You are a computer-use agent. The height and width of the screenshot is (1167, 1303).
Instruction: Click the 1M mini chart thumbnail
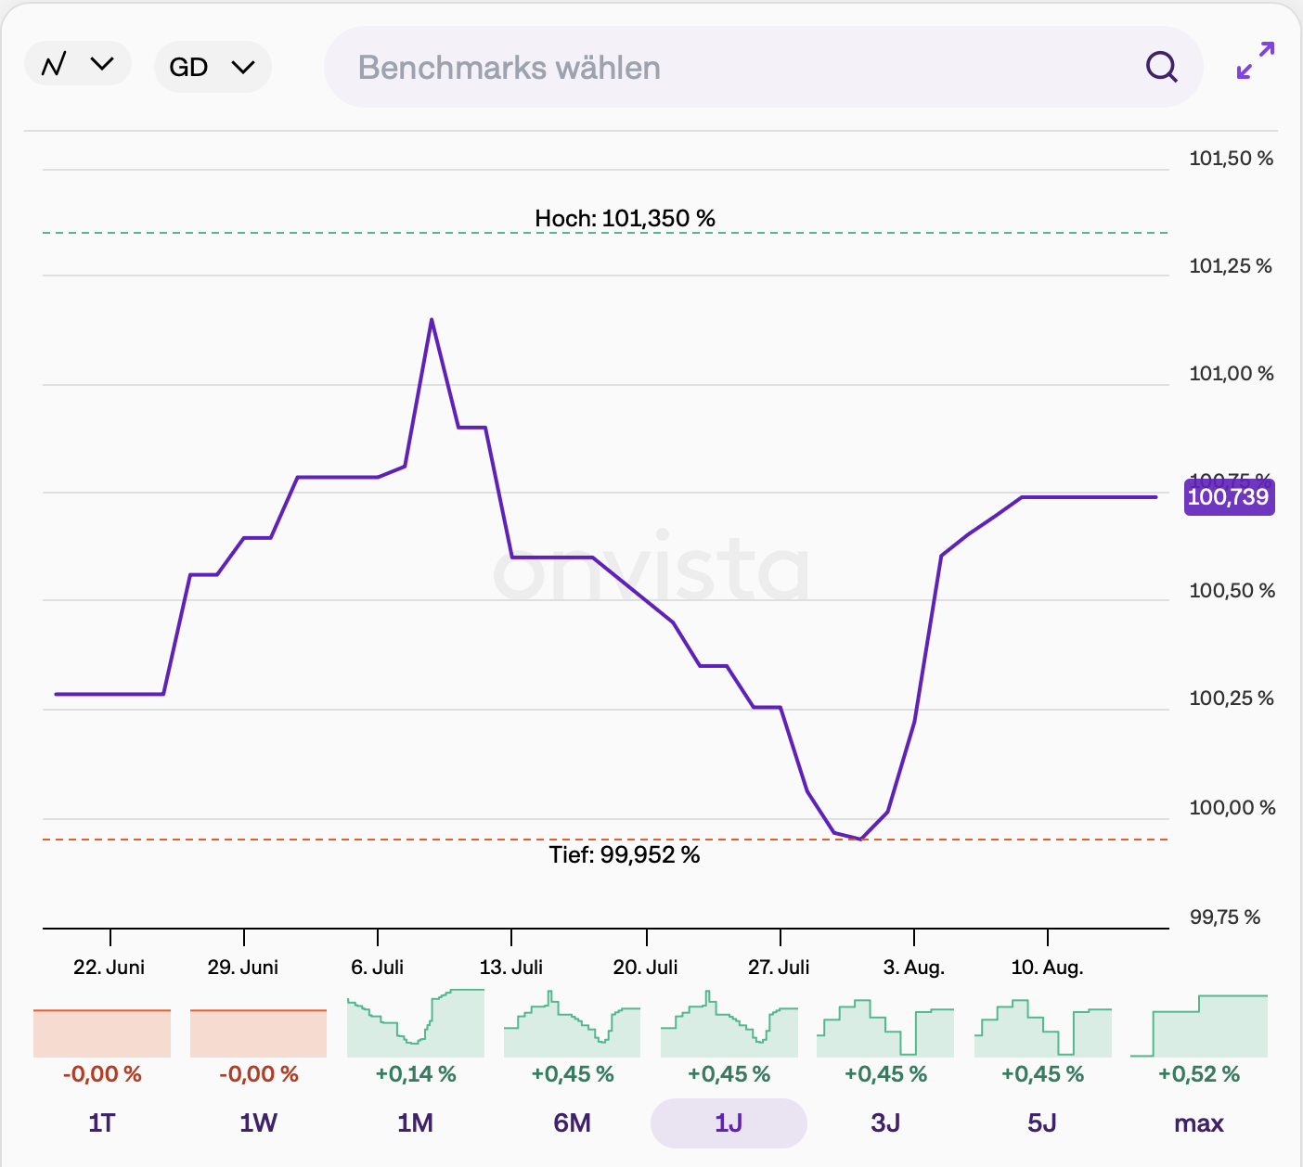click(x=416, y=1023)
